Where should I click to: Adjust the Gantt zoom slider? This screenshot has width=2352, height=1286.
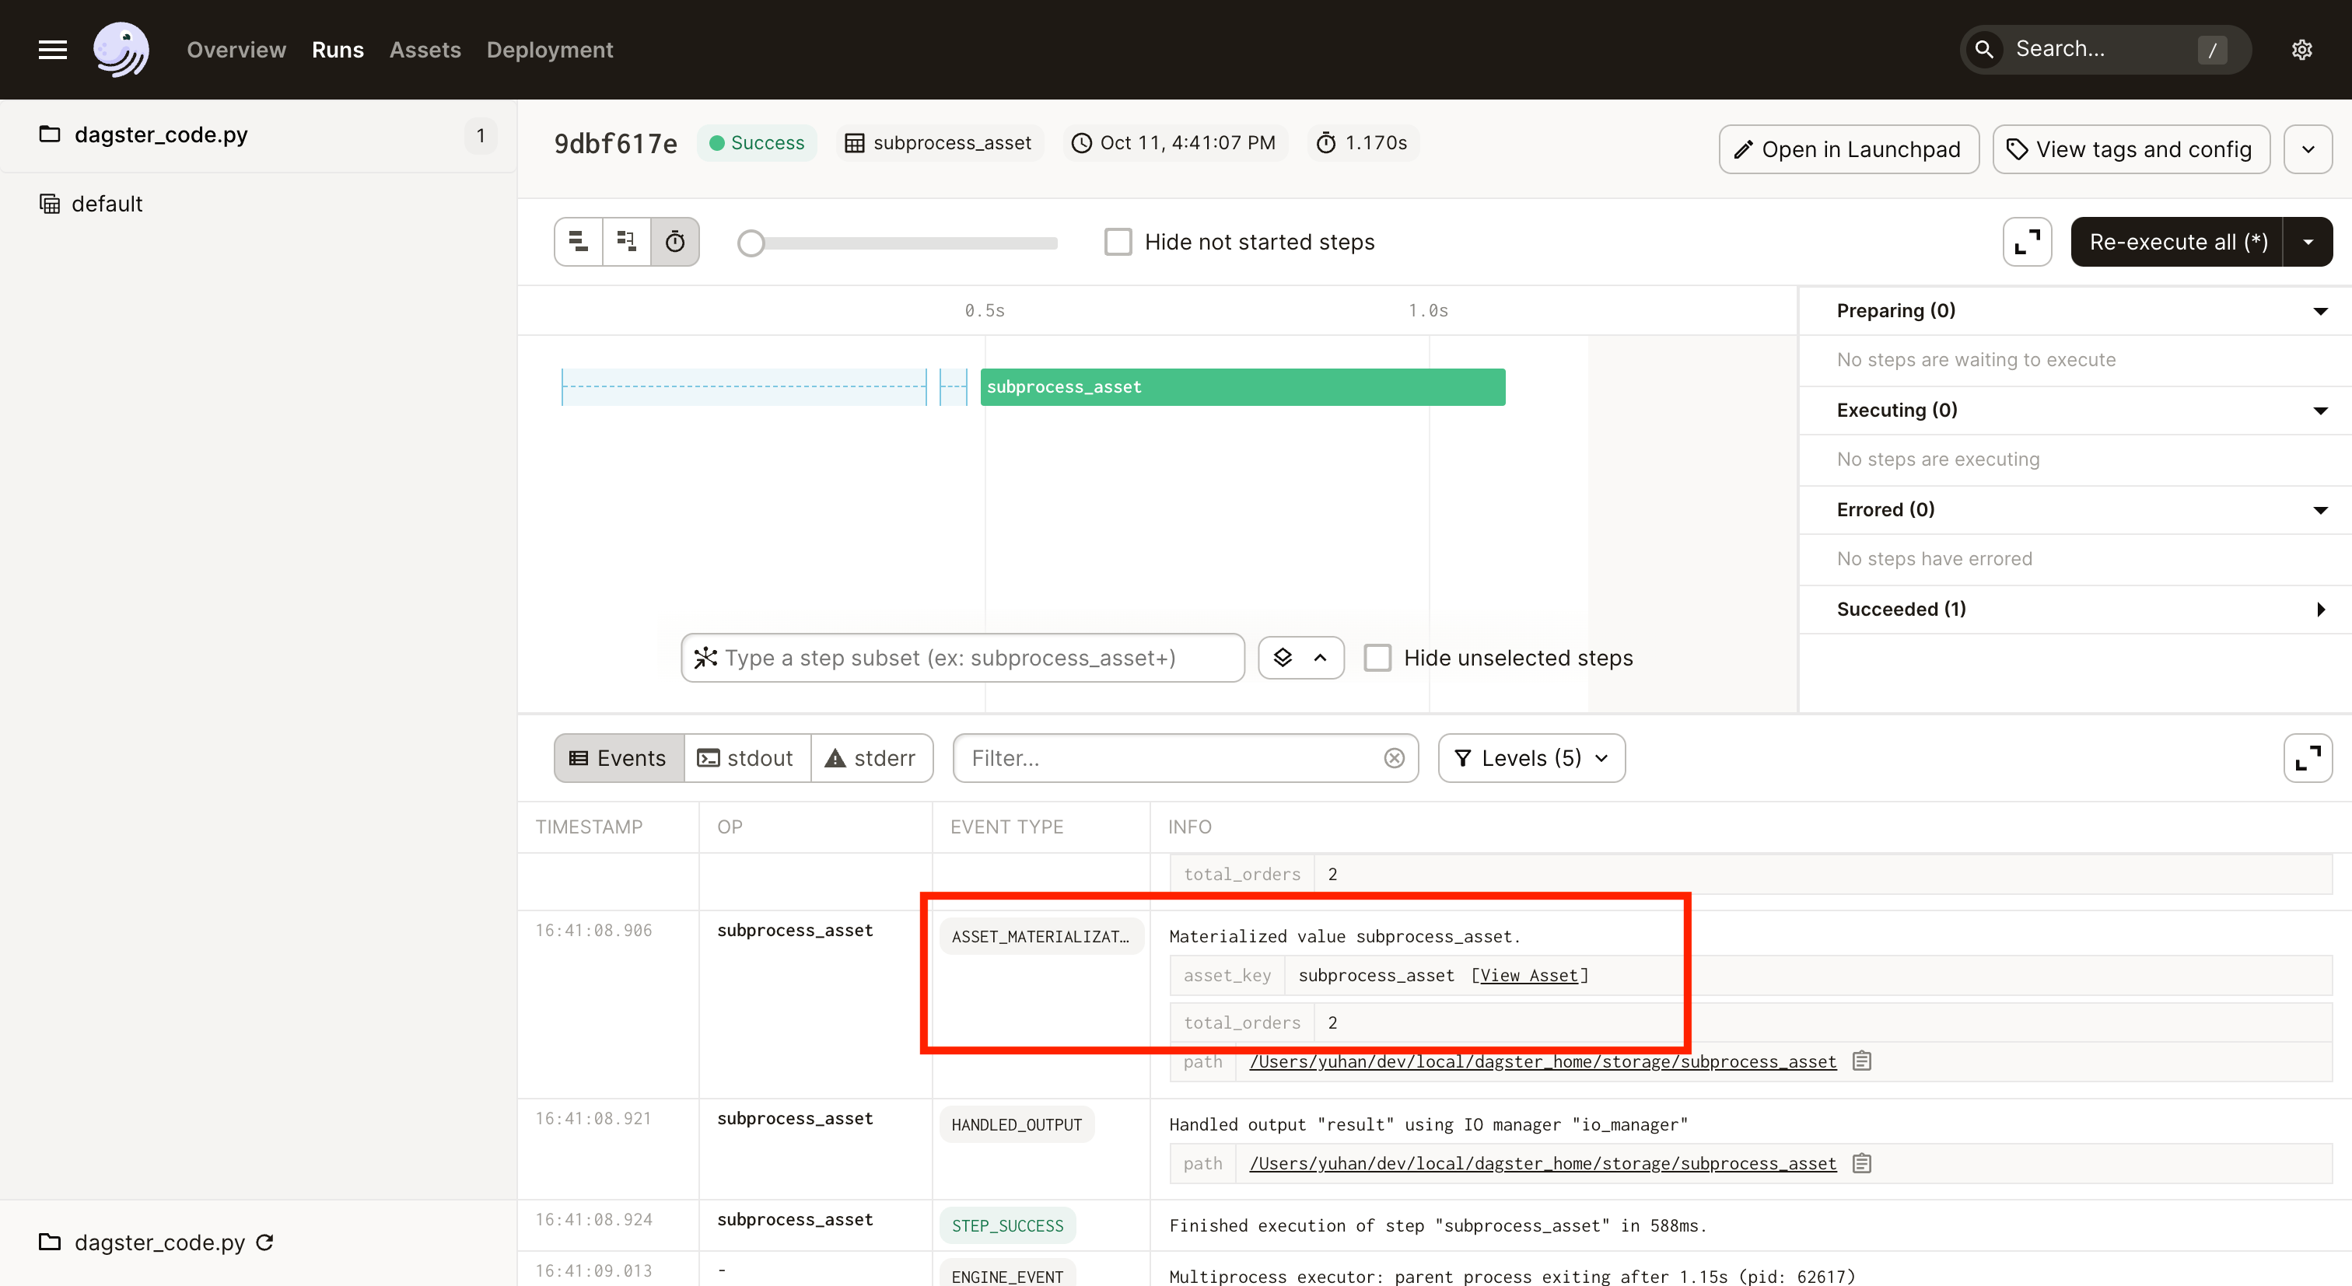pos(751,243)
